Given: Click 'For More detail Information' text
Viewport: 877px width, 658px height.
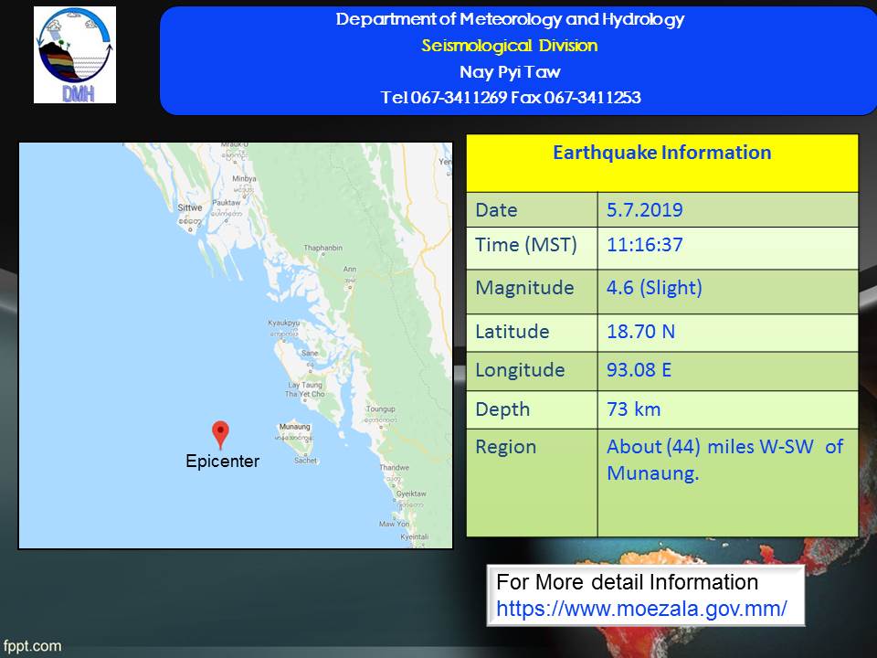Looking at the screenshot, I should (x=627, y=582).
